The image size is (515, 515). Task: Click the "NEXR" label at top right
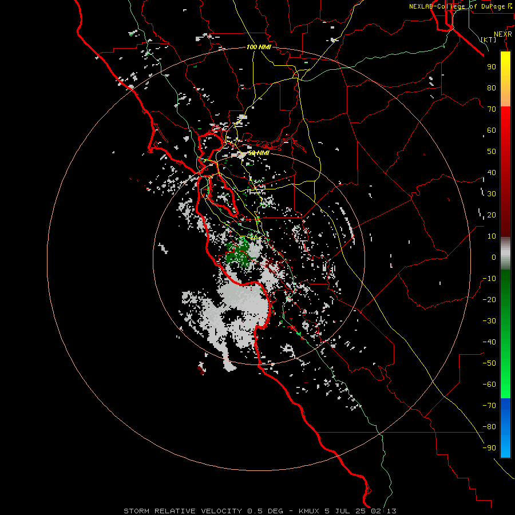click(503, 34)
